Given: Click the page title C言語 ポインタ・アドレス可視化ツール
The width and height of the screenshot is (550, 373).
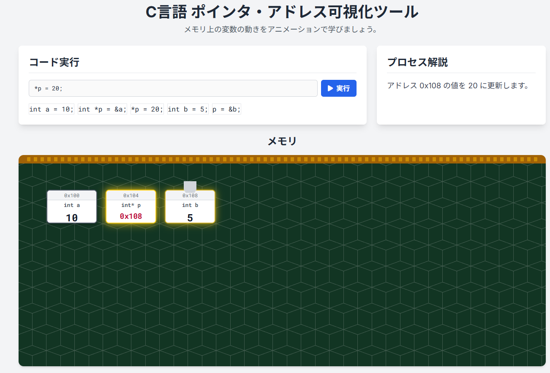Looking at the screenshot, I should pos(282,12).
